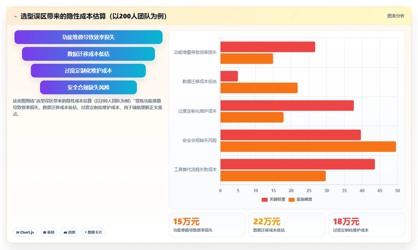418x250 pixels.
Task: Click the 18万元 data card
Action: 367,225
